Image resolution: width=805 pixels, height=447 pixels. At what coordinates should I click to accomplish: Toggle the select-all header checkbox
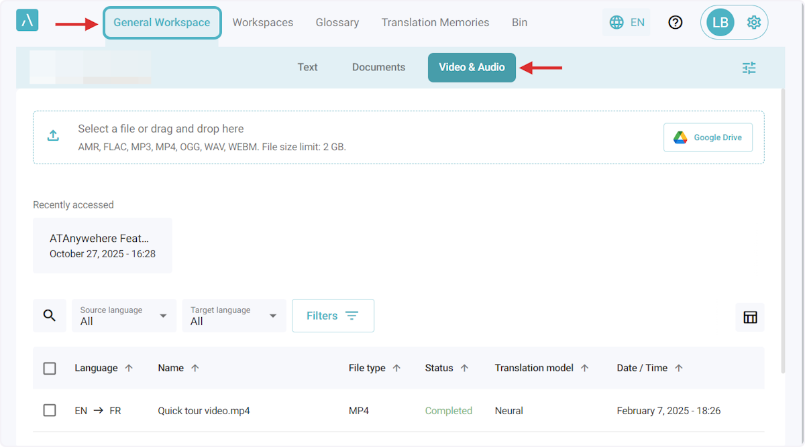click(50, 368)
